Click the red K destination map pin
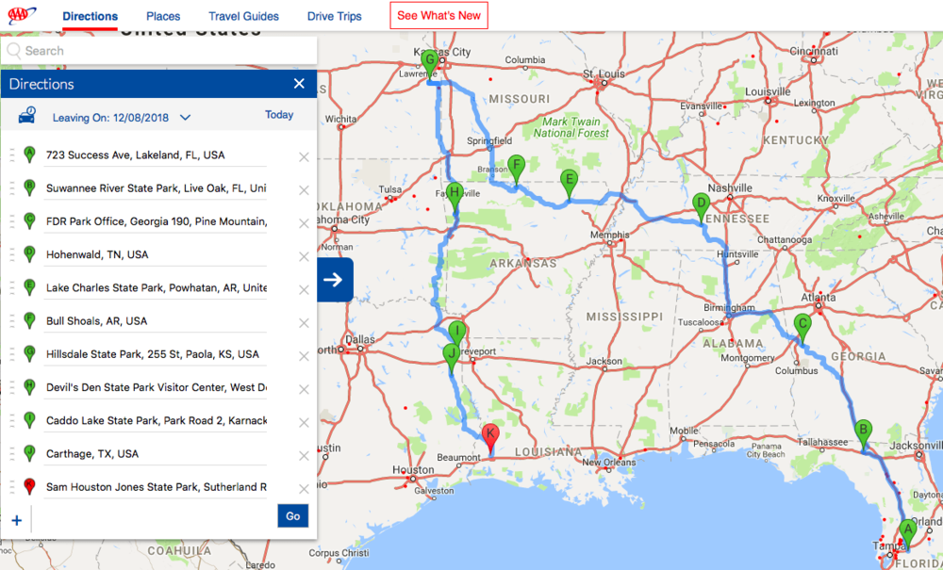The width and height of the screenshot is (943, 570). point(490,436)
